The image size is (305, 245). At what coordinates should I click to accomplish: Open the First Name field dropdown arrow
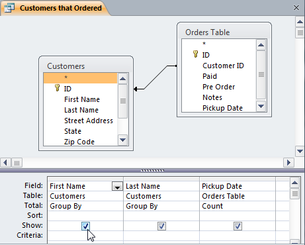coord(117,187)
